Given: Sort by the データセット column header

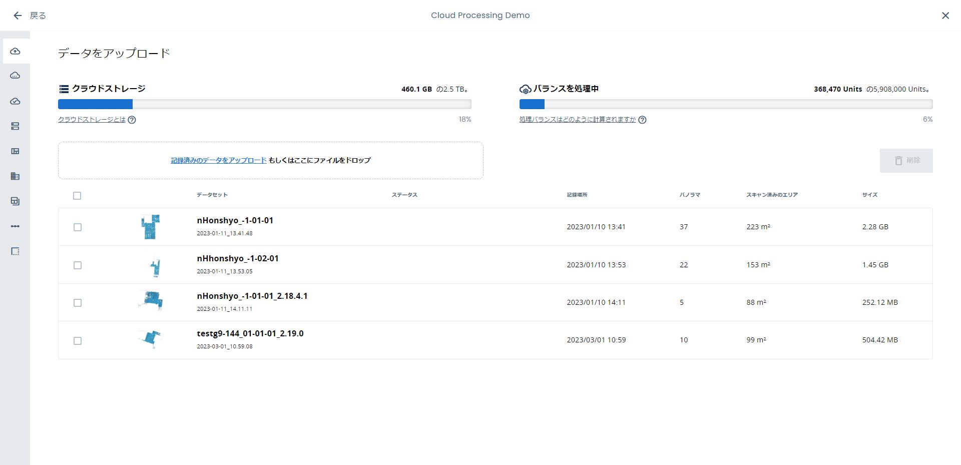Looking at the screenshot, I should [x=212, y=195].
